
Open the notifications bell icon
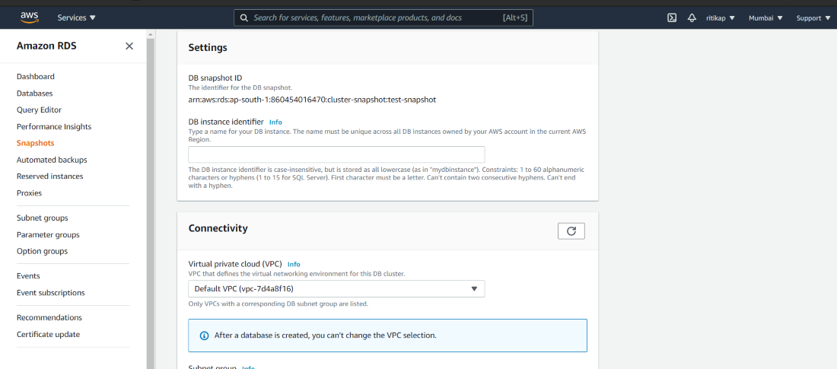692,17
